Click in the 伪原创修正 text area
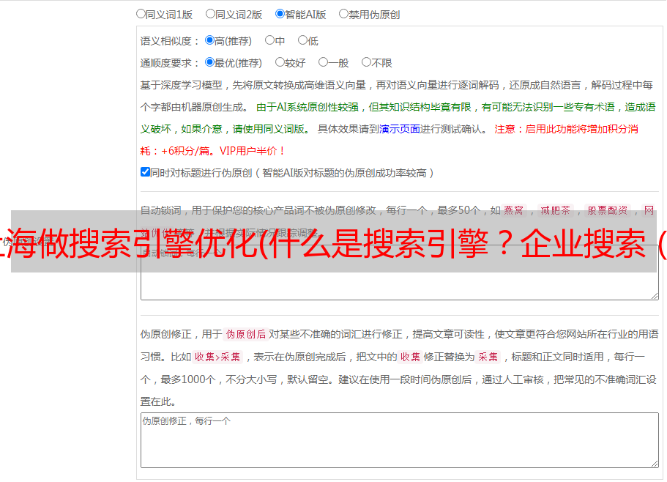Image resolution: width=667 pixels, height=482 pixels. tap(400, 440)
